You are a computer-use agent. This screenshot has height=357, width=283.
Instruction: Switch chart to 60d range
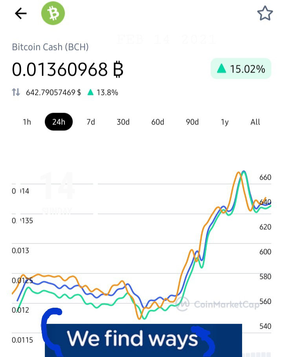point(158,122)
